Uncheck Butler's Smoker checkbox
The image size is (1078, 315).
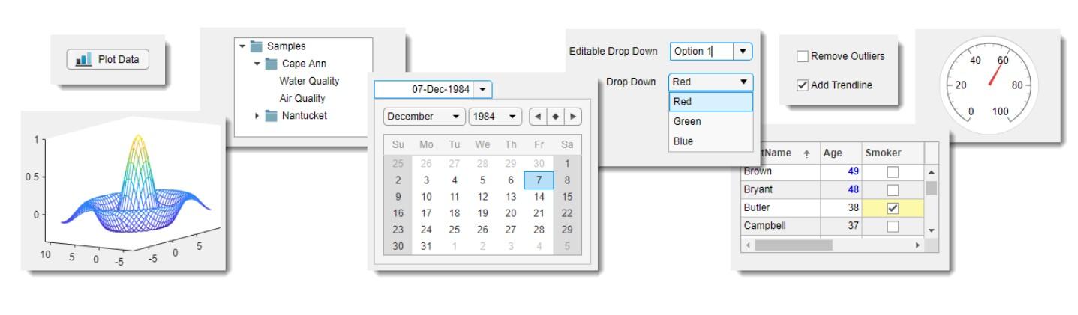pos(893,208)
